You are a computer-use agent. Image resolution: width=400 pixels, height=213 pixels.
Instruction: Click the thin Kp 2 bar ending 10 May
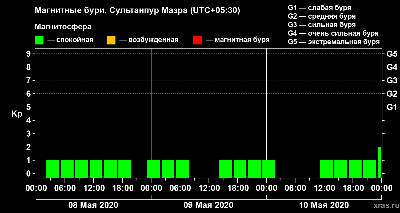[x=379, y=162]
